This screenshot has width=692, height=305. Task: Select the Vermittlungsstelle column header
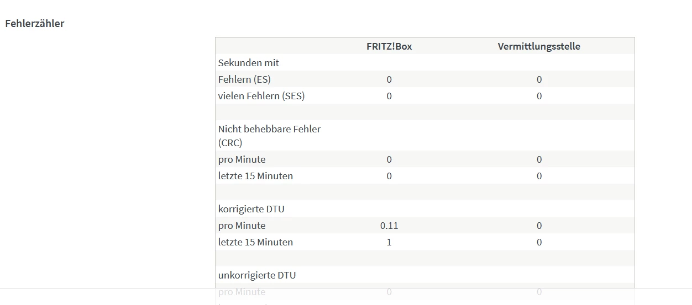[539, 46]
